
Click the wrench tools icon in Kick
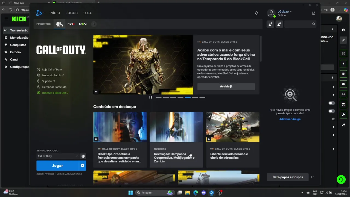[343, 115]
